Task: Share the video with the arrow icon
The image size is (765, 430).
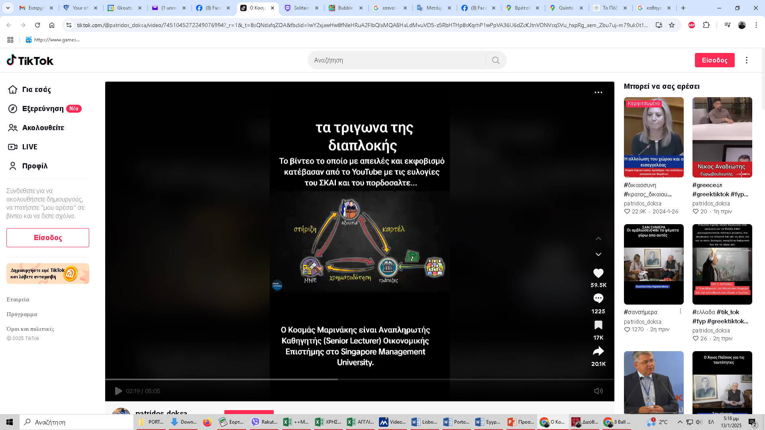Action: tap(598, 351)
